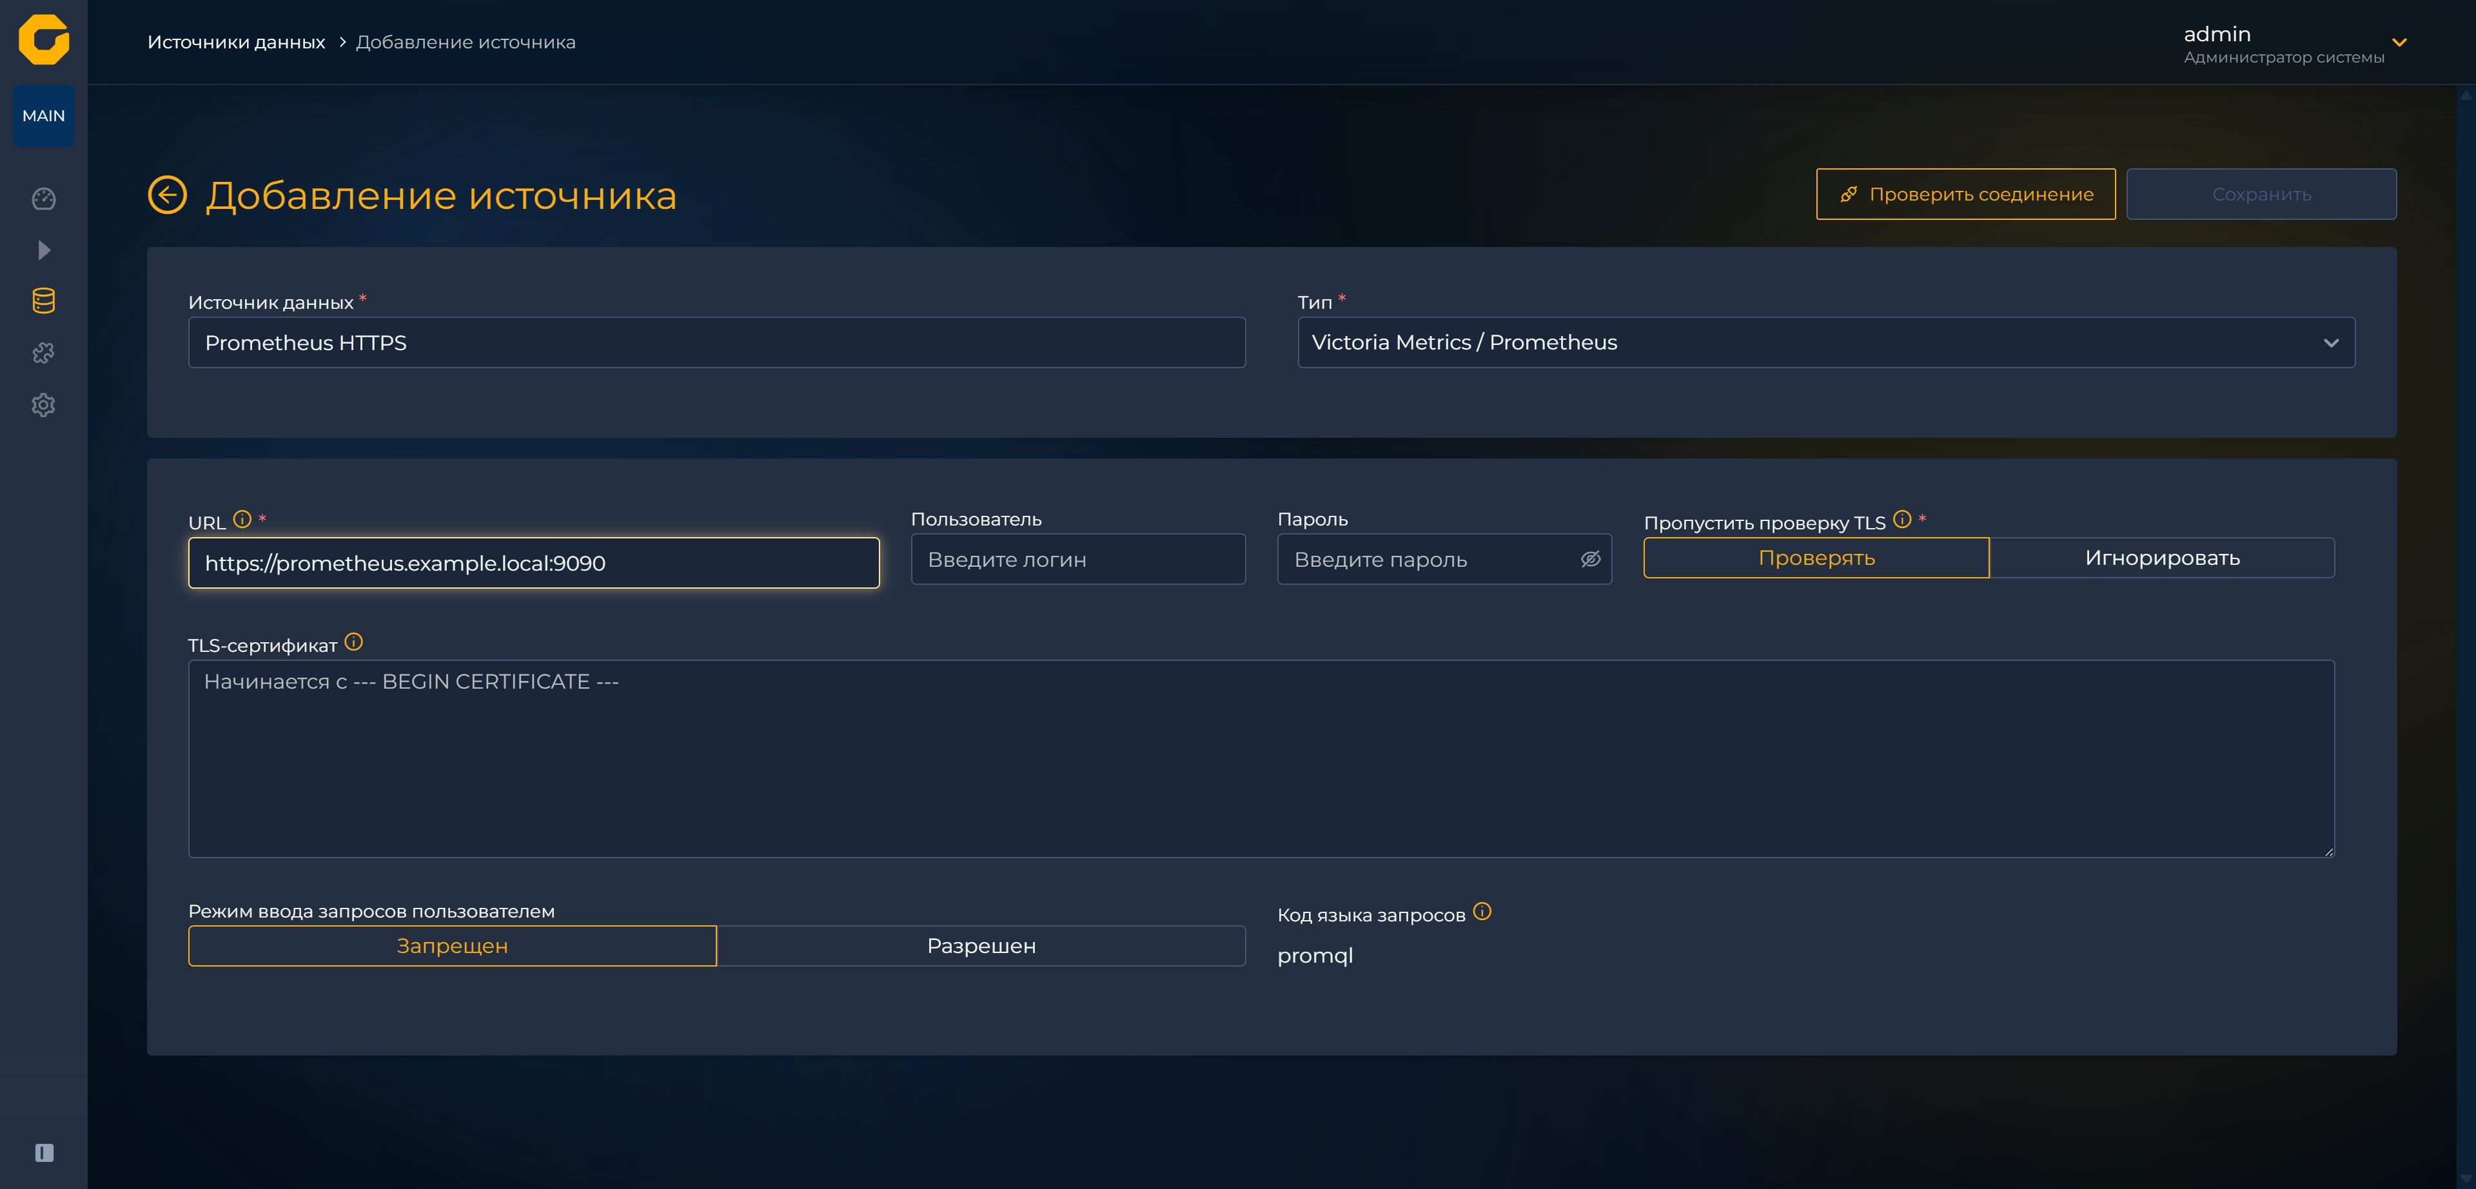This screenshot has width=2476, height=1189.
Task: Click the scrollbar down arrow
Action: 2466,1179
